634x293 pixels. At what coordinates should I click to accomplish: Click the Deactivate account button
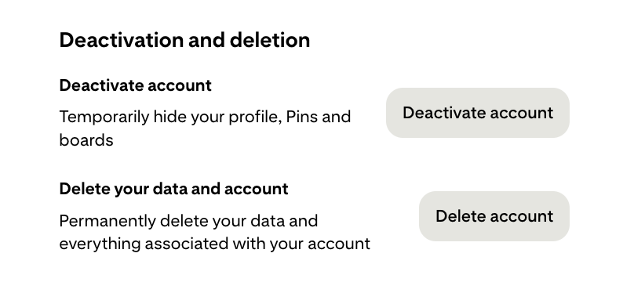[478, 113]
